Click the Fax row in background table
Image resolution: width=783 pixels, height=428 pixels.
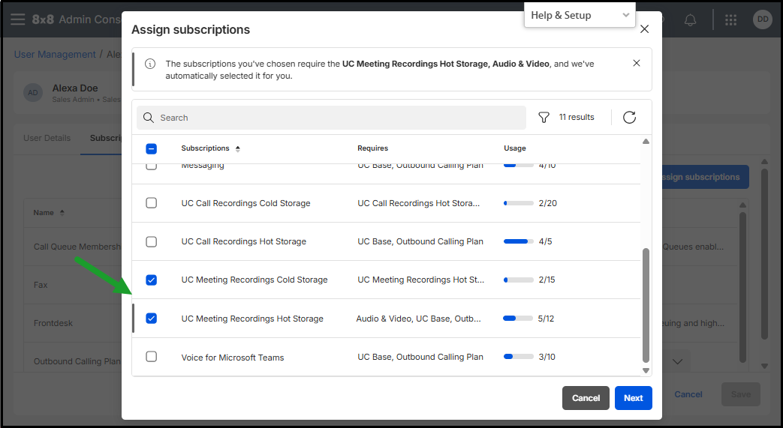pos(72,285)
